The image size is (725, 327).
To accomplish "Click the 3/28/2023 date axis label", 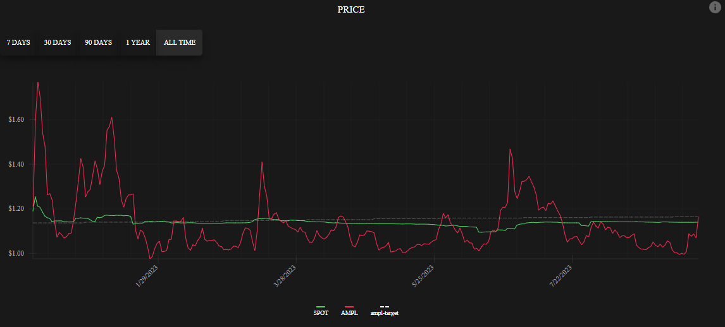I will (285, 276).
